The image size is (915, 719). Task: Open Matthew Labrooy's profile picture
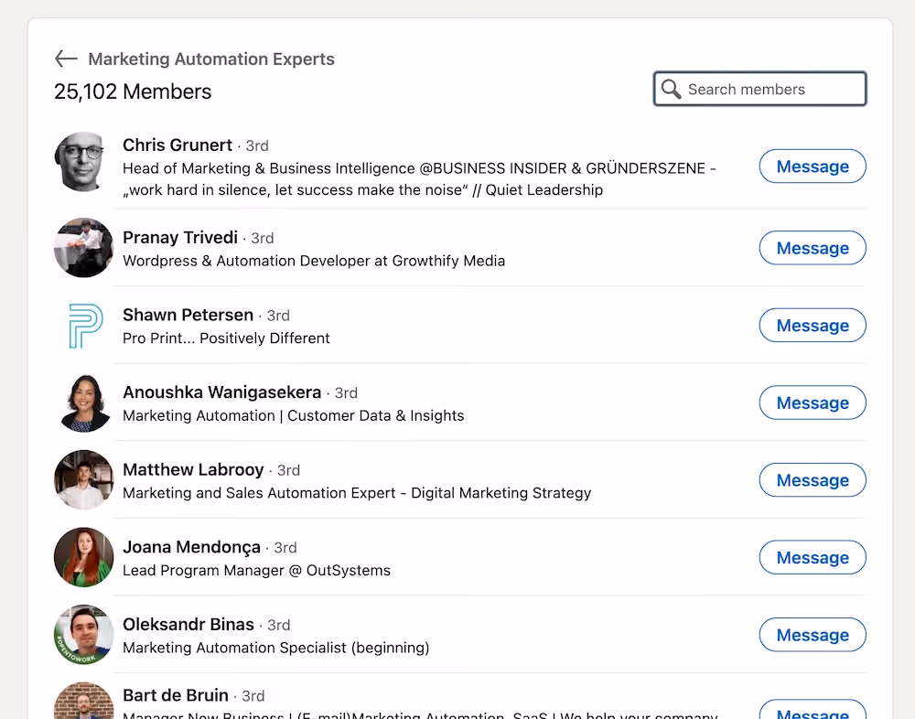pos(83,479)
